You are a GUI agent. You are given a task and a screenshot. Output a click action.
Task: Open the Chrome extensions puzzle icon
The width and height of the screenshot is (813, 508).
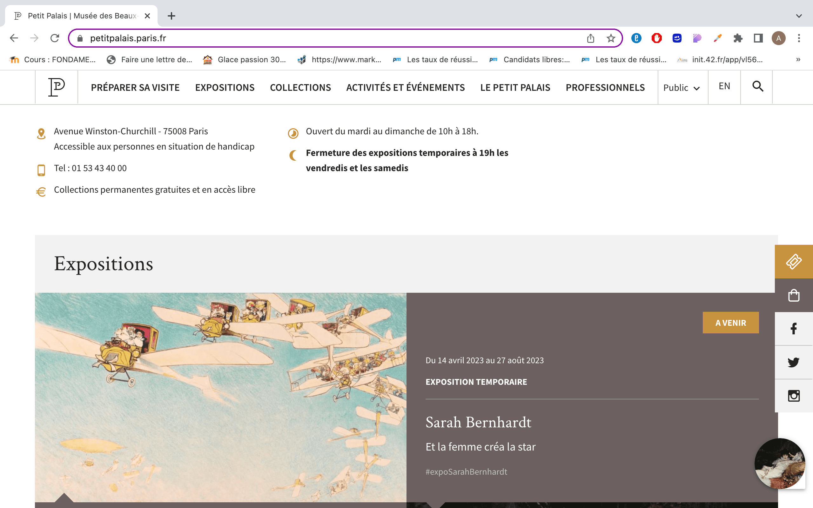click(738, 38)
